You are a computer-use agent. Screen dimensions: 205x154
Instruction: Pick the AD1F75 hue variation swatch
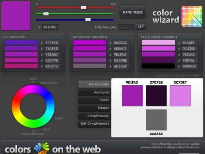click(x=21, y=66)
